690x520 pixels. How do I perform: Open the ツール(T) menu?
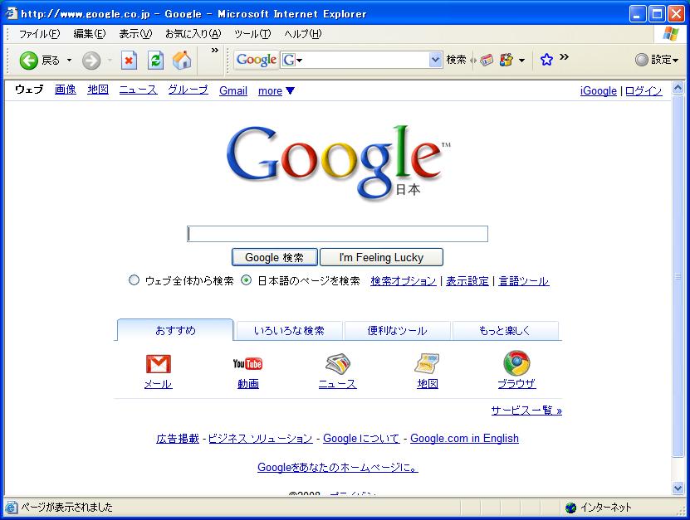coord(252,34)
